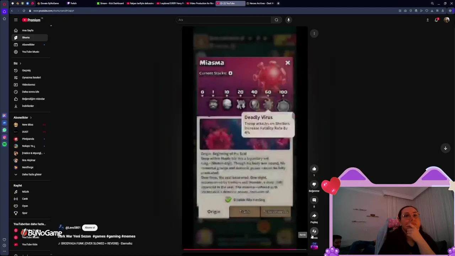
Task: Go to YouTube Premium home logo
Action: coord(31,20)
